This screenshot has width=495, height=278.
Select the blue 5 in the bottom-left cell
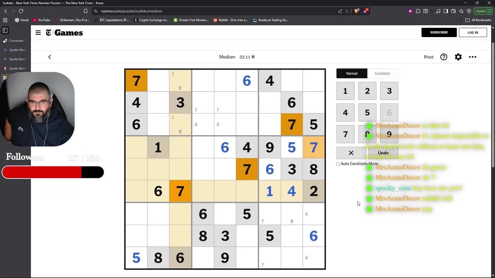tap(136, 258)
